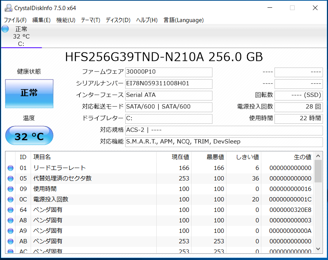328x260 pixels.
Task: Minimize the CrystalDiskInfo window
Action: point(270,8)
